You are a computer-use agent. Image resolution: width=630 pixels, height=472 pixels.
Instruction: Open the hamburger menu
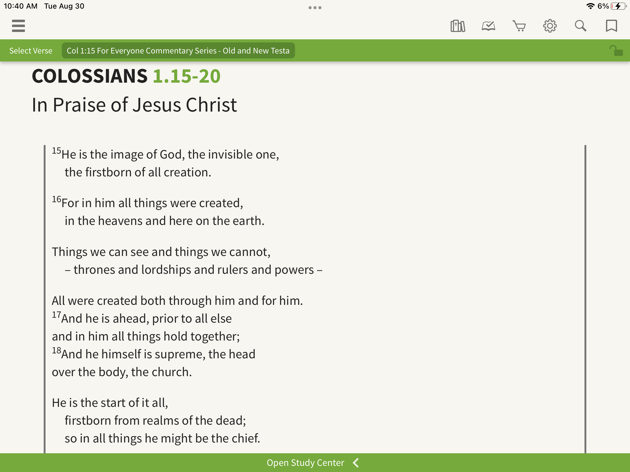coord(18,26)
